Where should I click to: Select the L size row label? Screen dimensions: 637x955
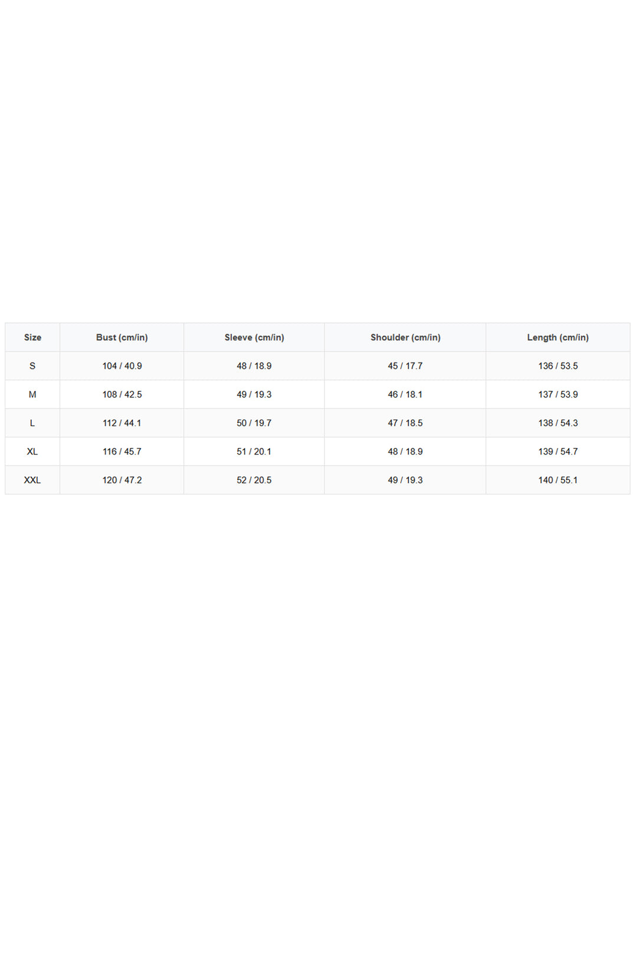click(32, 423)
